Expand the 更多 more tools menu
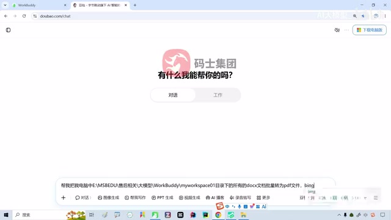The height and width of the screenshot is (220, 391). [263, 197]
